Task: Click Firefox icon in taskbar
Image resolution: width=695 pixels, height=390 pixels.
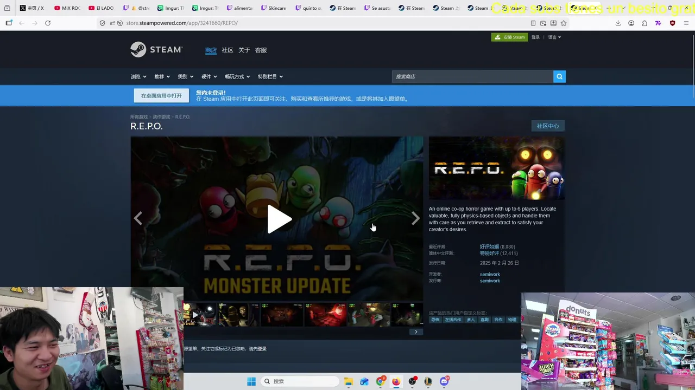Action: pos(396,381)
